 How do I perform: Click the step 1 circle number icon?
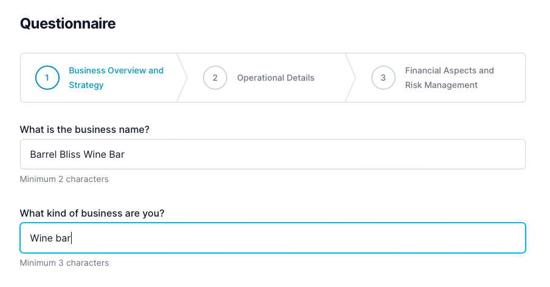(47, 78)
